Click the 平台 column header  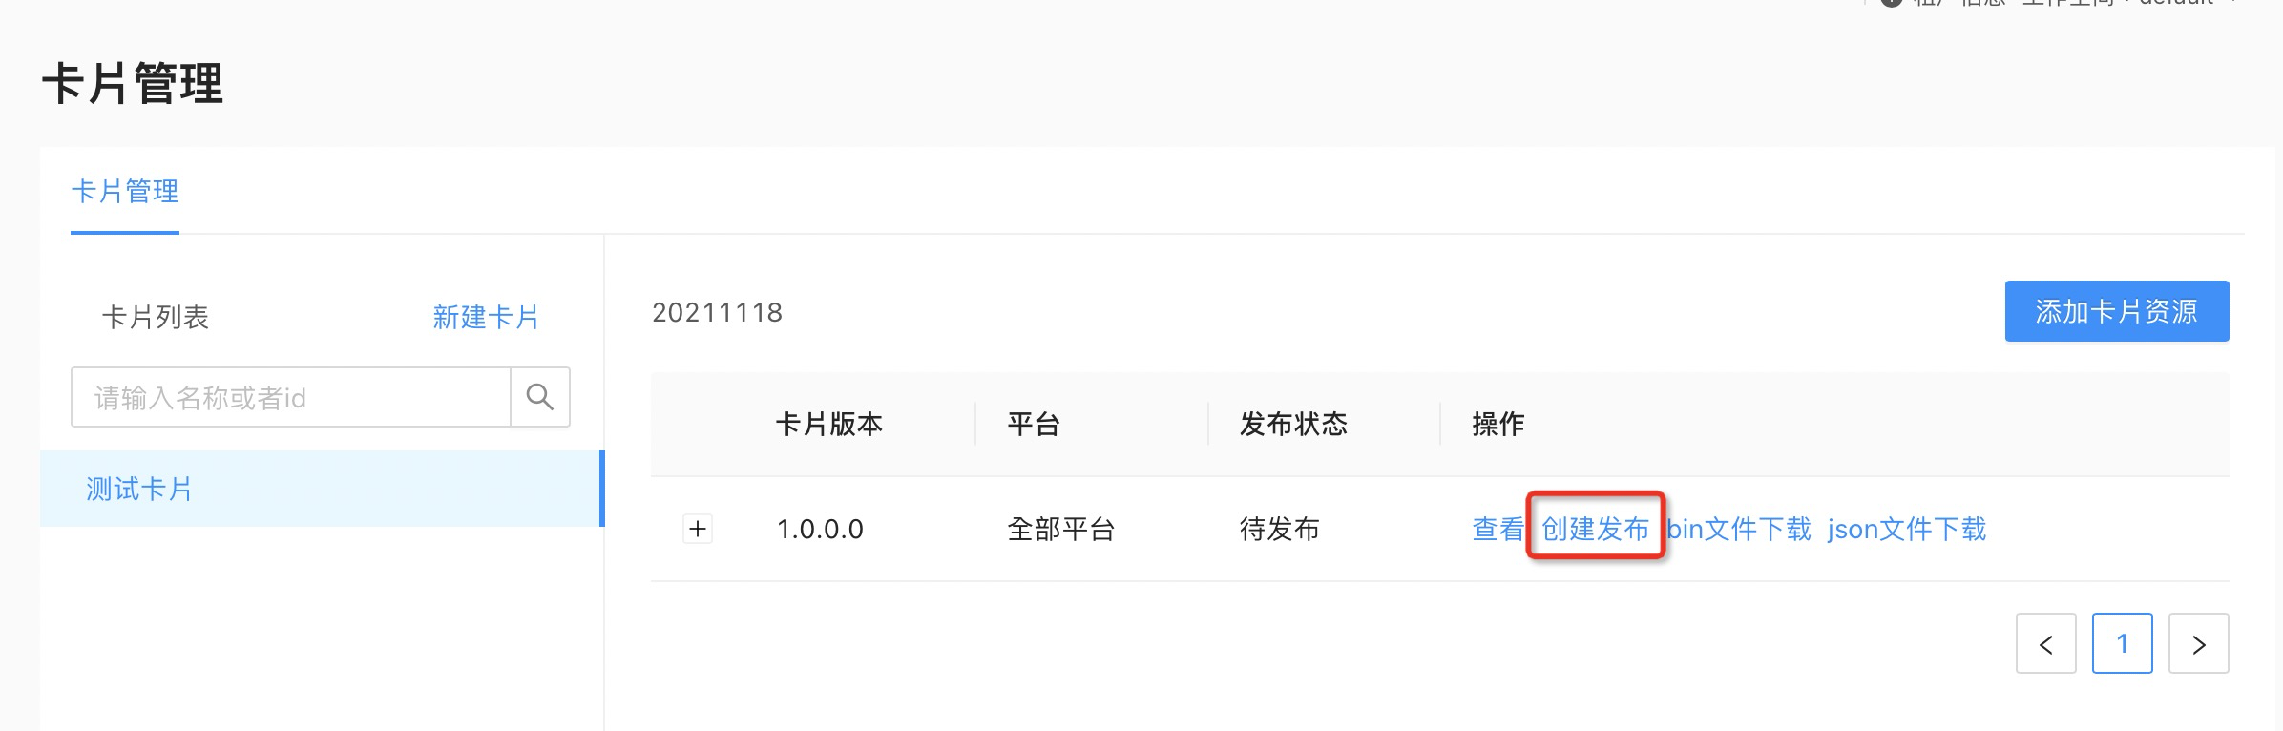click(1034, 424)
